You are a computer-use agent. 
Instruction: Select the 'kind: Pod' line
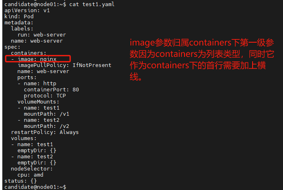[x=19, y=16]
